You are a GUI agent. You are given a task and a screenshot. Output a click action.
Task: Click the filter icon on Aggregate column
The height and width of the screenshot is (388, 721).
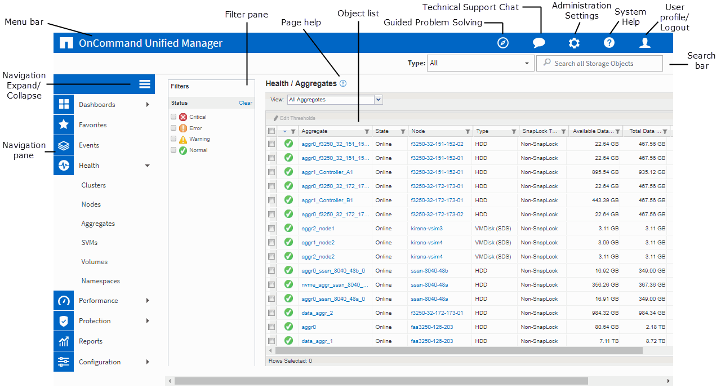367,132
